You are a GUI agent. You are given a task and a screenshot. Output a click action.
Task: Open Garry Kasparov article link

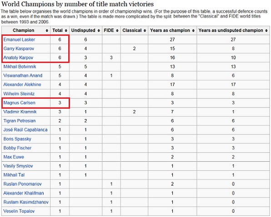tap(19, 48)
